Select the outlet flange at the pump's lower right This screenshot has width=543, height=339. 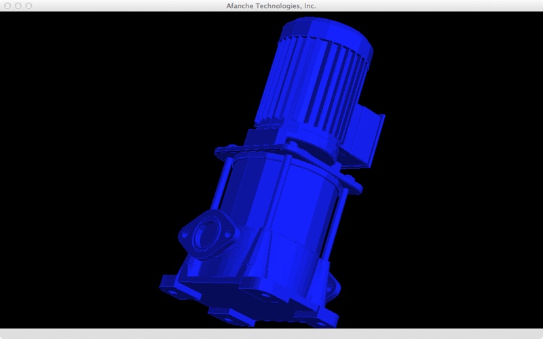pos(333,287)
